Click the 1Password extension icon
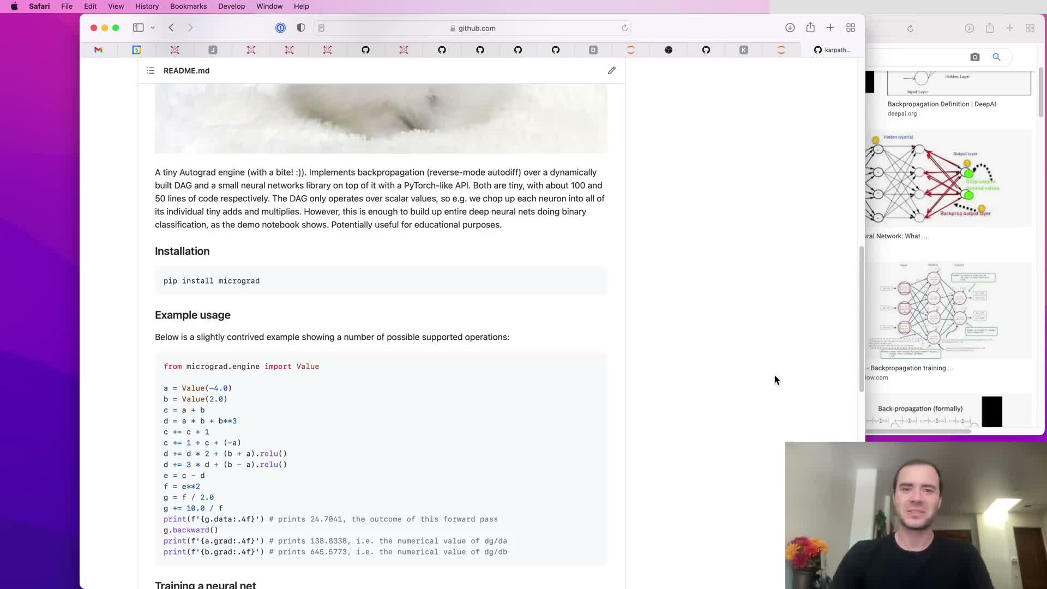The width and height of the screenshot is (1047, 589). (x=280, y=28)
